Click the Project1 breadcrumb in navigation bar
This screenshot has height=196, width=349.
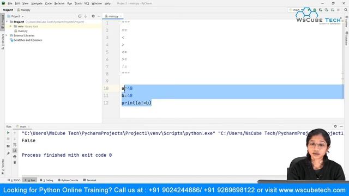[8, 10]
